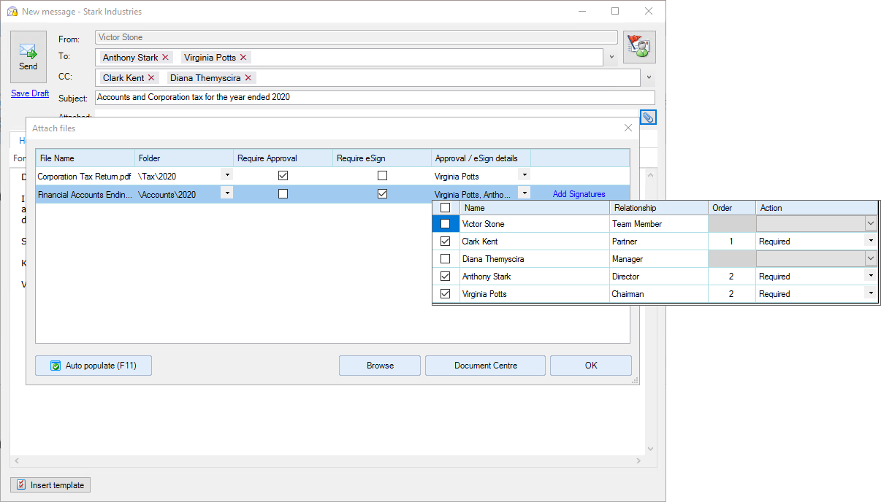Open folder dropdown for \Tax\2020
The height and width of the screenshot is (502, 881).
[x=227, y=175]
